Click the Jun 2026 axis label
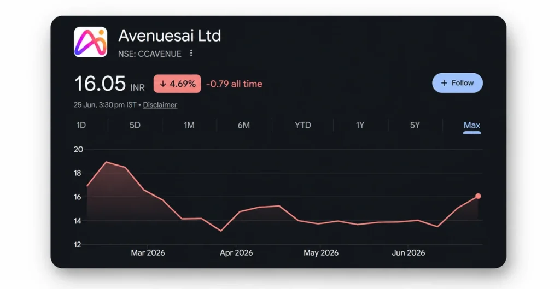560x289 pixels. (x=408, y=253)
